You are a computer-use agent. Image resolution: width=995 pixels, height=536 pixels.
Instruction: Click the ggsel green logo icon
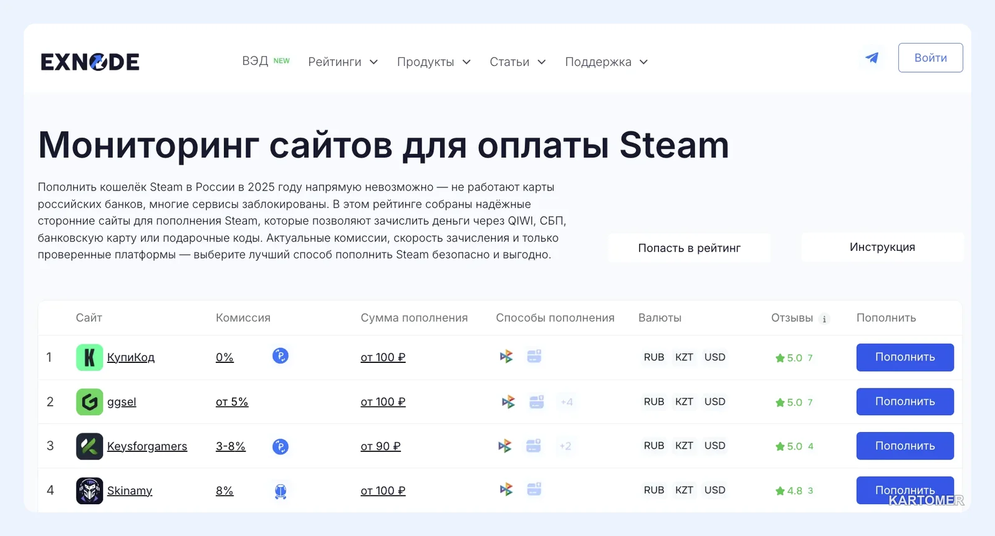[89, 402]
